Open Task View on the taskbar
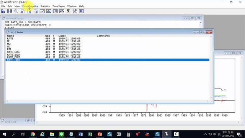245x138 pixels. pos(23,134)
